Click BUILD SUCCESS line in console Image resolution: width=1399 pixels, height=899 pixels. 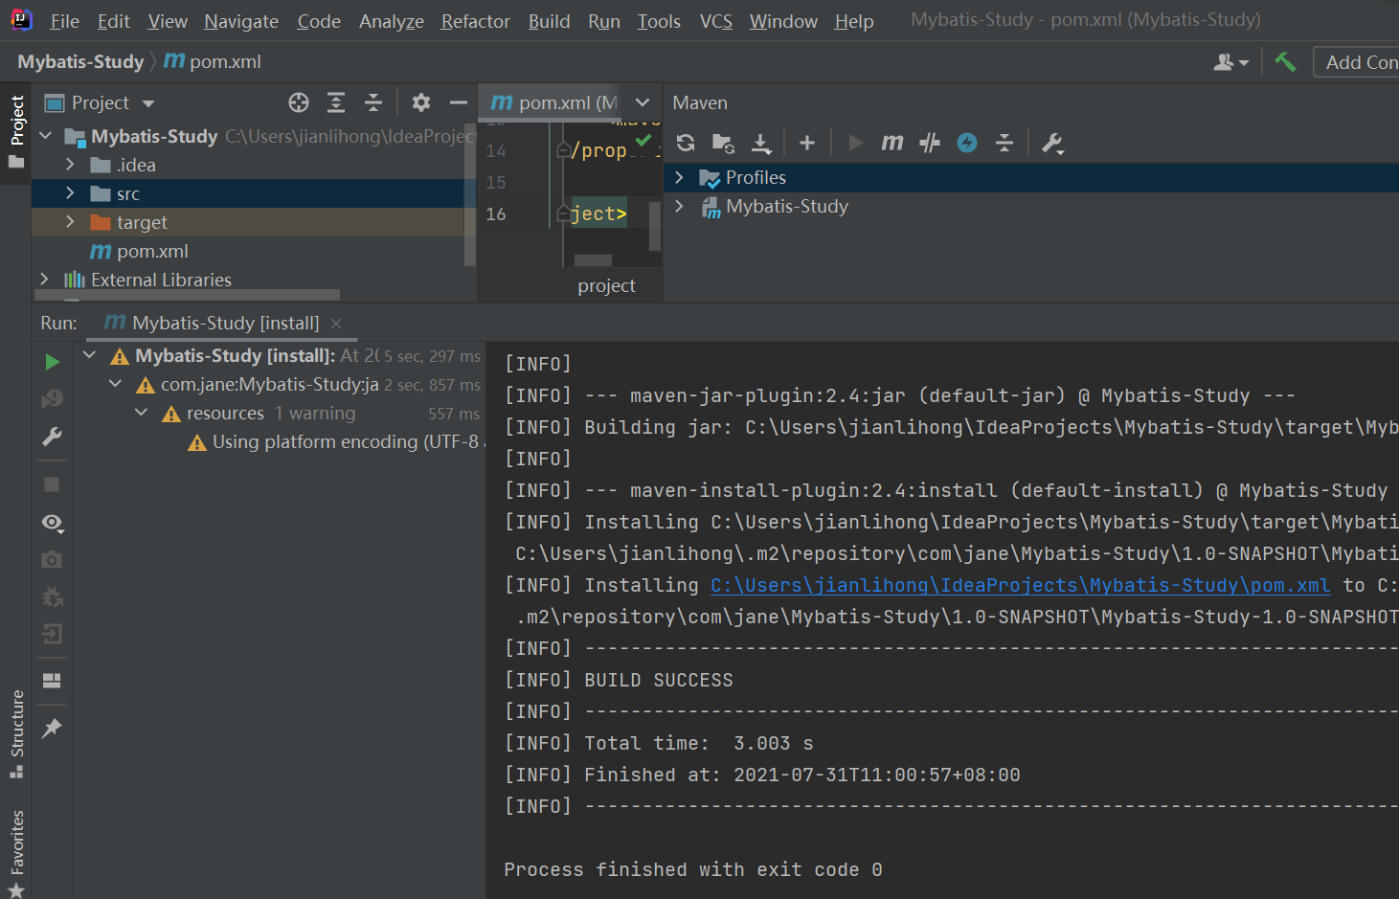(x=659, y=680)
